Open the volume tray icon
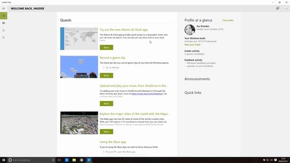 (x=271, y=160)
